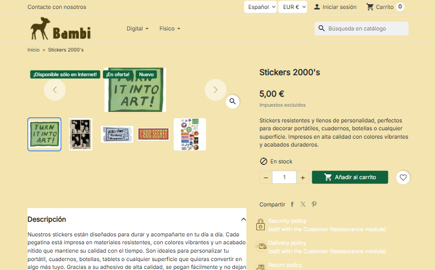
Task: Show next product image arrow
Action: 215,90
